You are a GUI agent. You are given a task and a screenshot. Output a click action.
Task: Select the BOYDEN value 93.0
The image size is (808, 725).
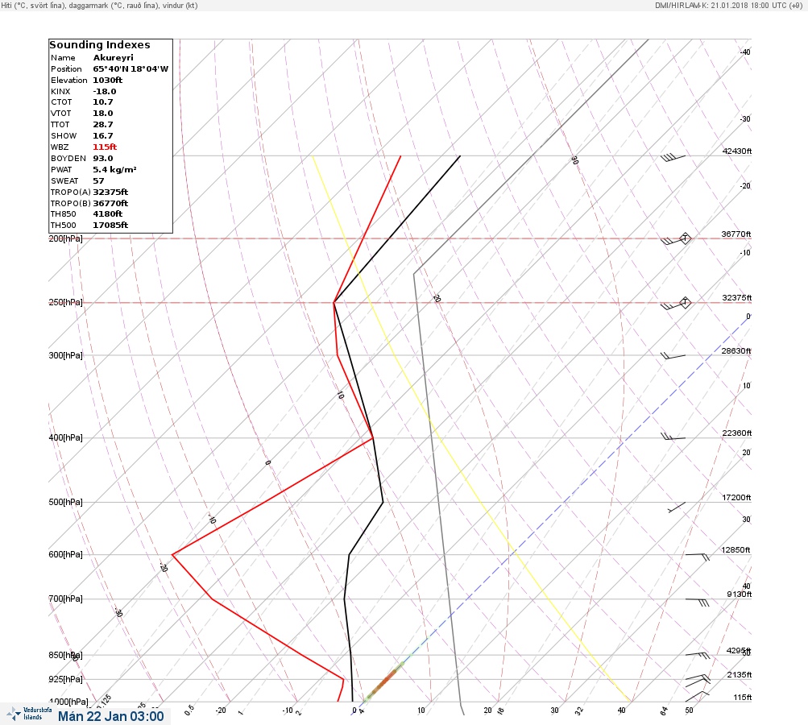coord(103,158)
